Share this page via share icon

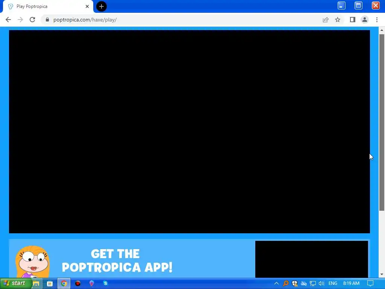point(326,20)
